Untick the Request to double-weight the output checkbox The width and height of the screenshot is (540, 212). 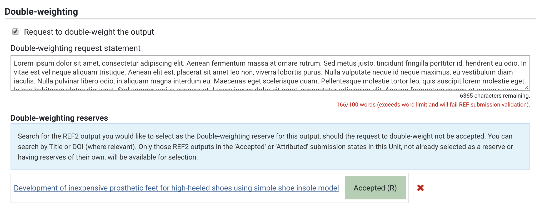coord(15,32)
